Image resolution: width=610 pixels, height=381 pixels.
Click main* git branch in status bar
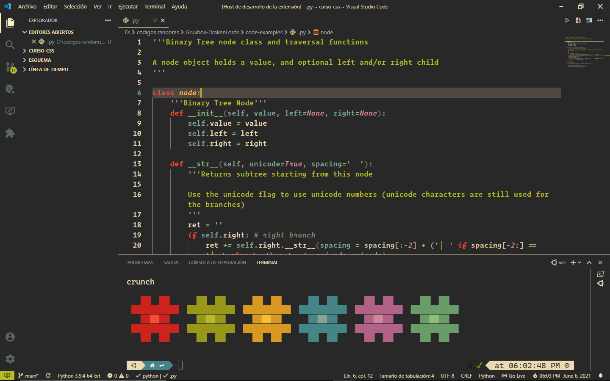[28, 375]
